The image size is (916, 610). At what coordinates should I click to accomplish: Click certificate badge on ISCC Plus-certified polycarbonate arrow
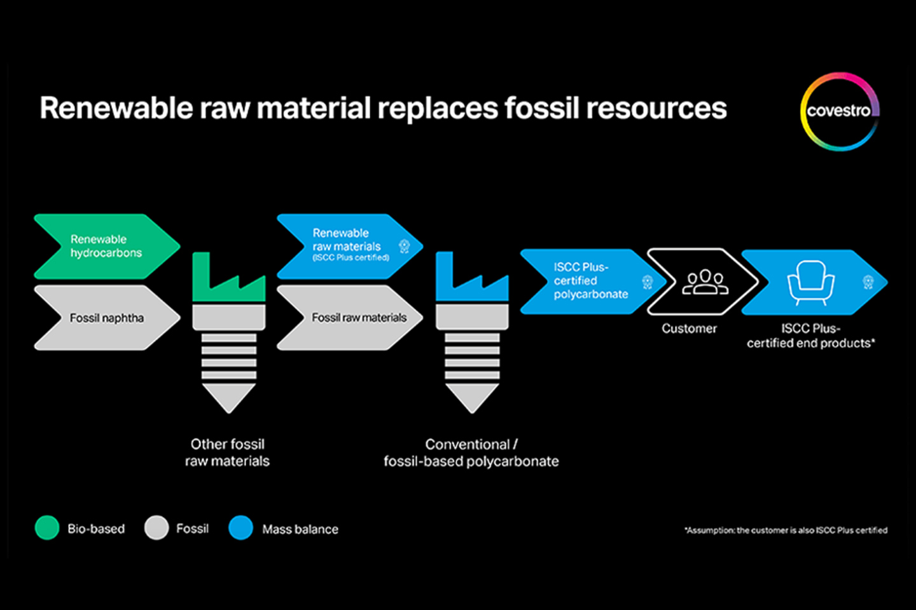(648, 282)
